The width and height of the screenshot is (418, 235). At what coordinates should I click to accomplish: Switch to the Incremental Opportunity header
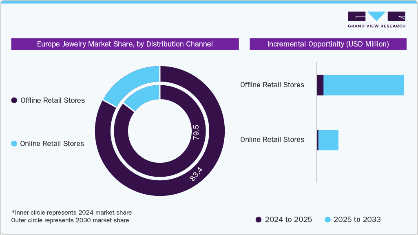(x=328, y=44)
